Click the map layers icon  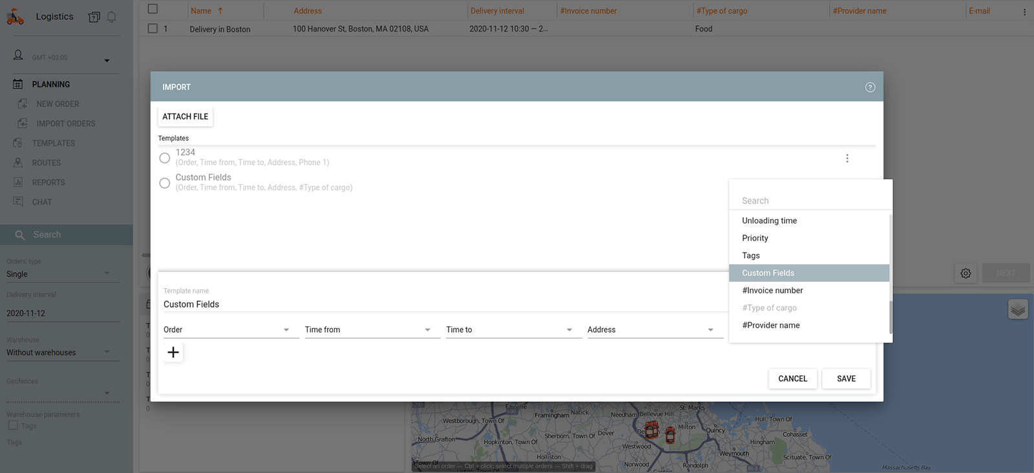(x=1018, y=310)
